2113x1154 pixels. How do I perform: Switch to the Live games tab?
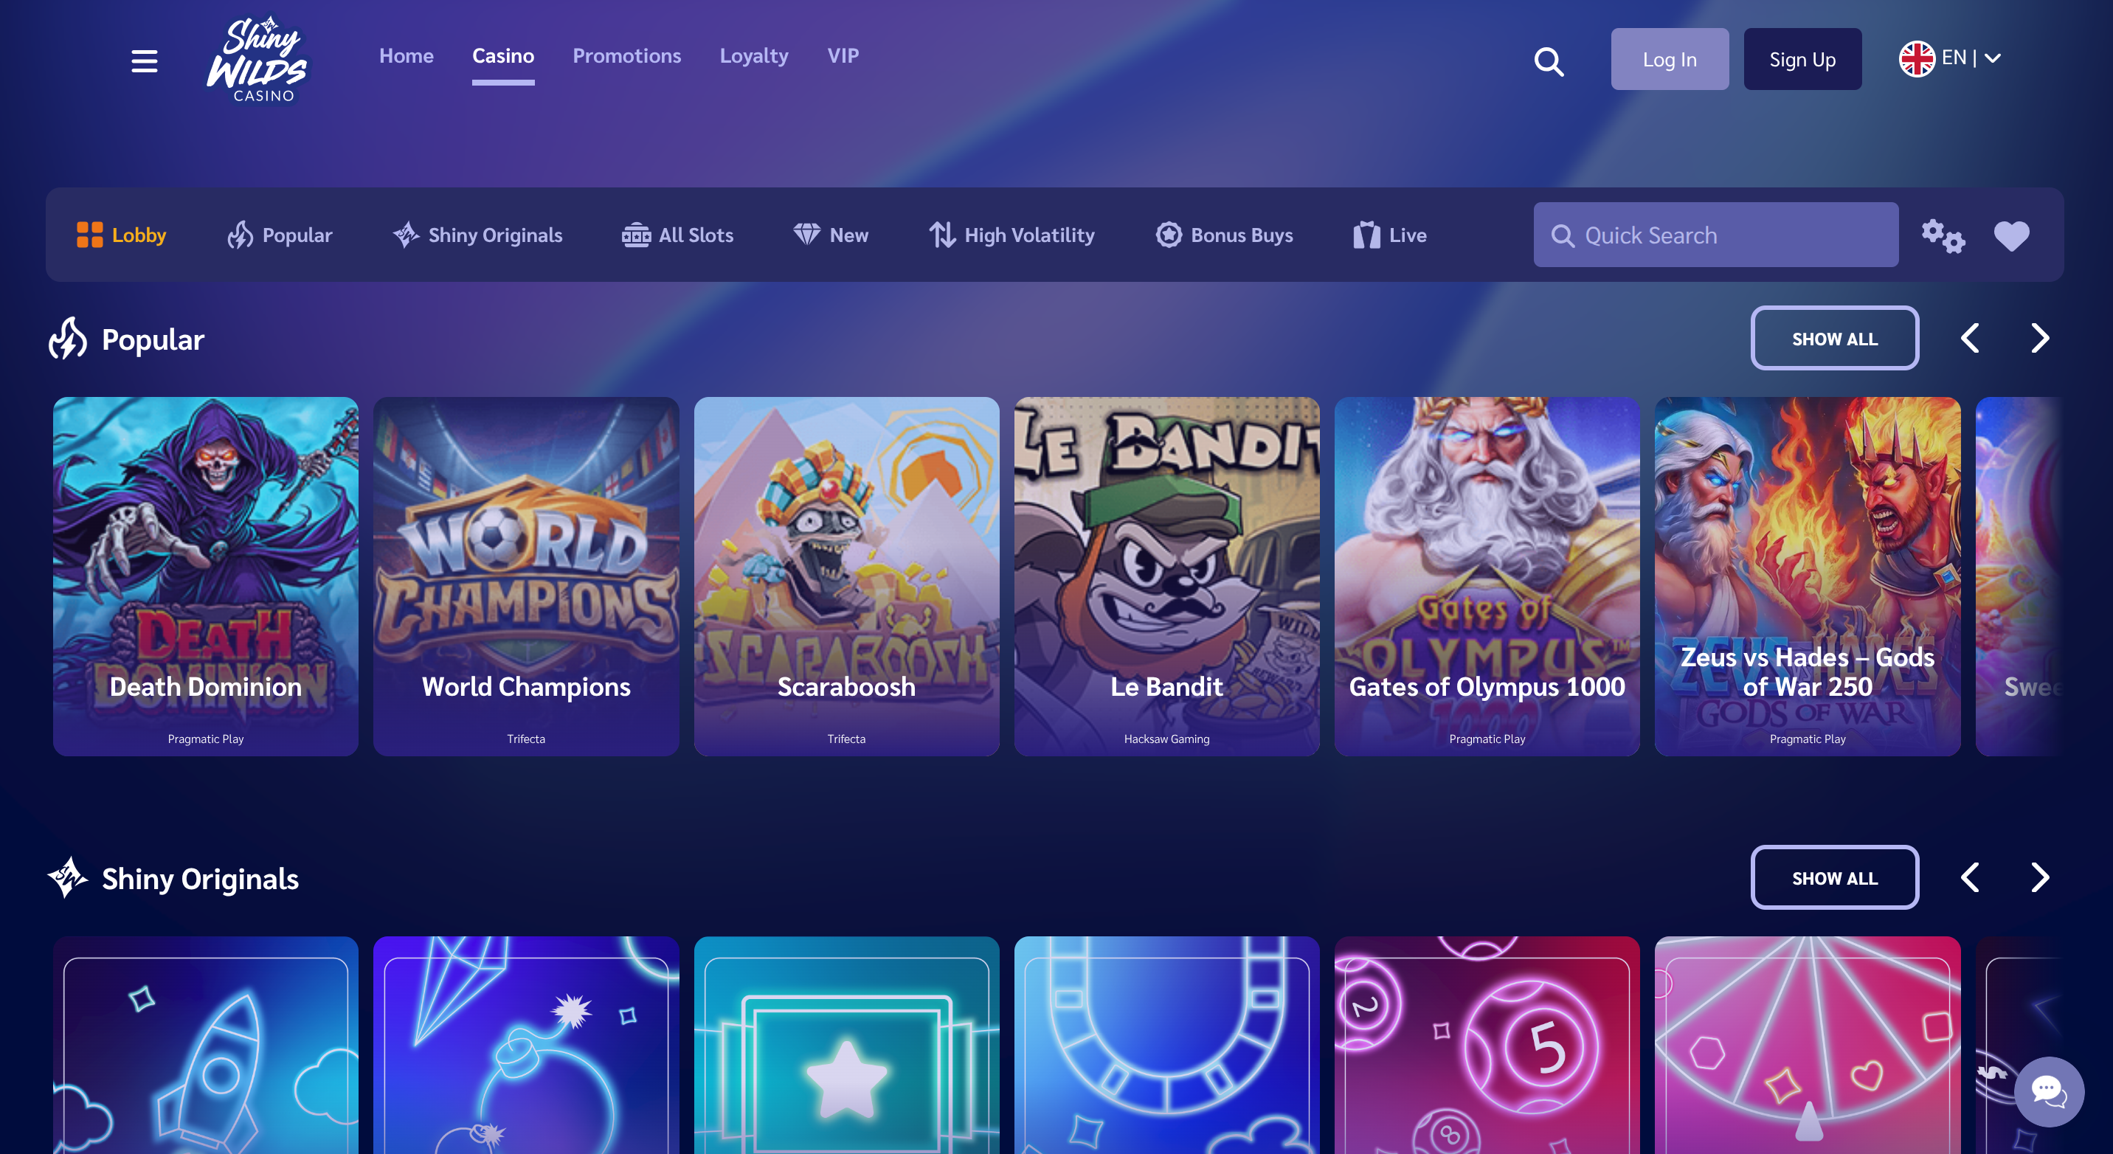(x=1389, y=235)
